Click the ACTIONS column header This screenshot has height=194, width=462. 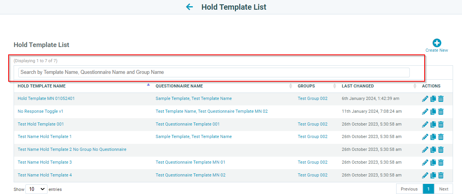[x=431, y=86]
